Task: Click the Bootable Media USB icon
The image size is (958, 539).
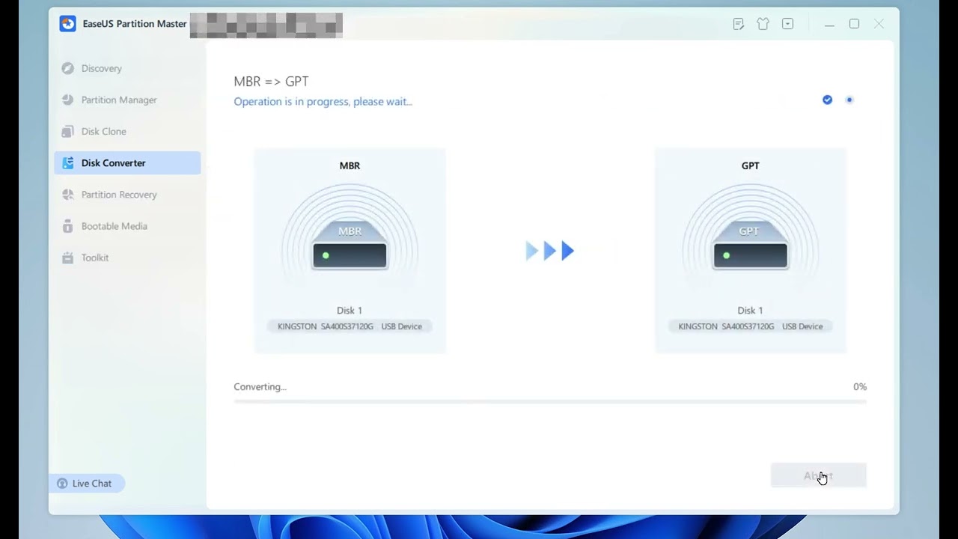Action: pos(67,225)
